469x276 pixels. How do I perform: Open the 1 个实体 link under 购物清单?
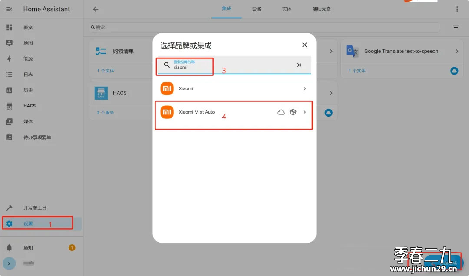[x=105, y=71]
